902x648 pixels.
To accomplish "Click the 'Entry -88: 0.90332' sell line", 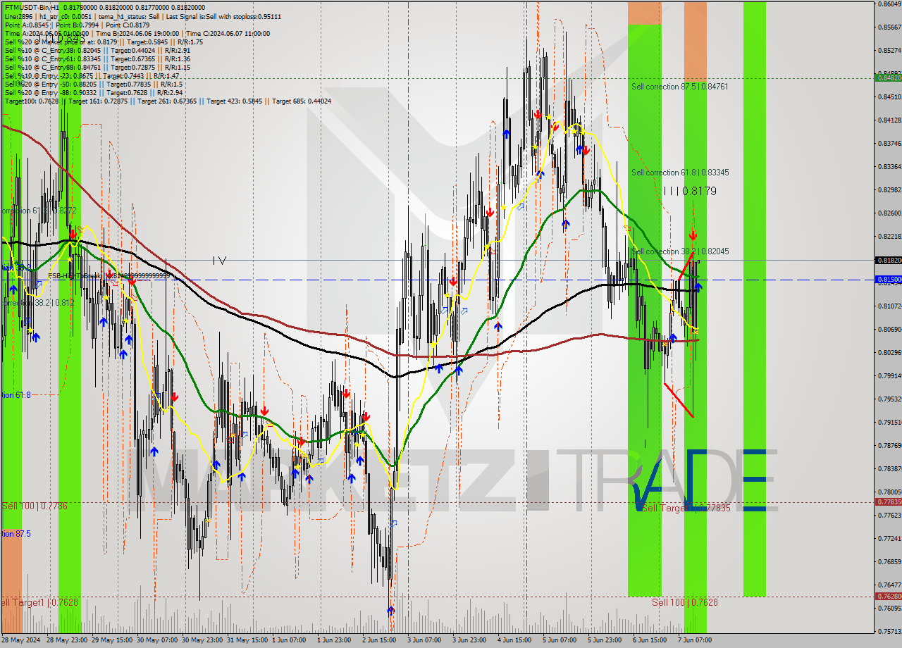I will pos(94,92).
